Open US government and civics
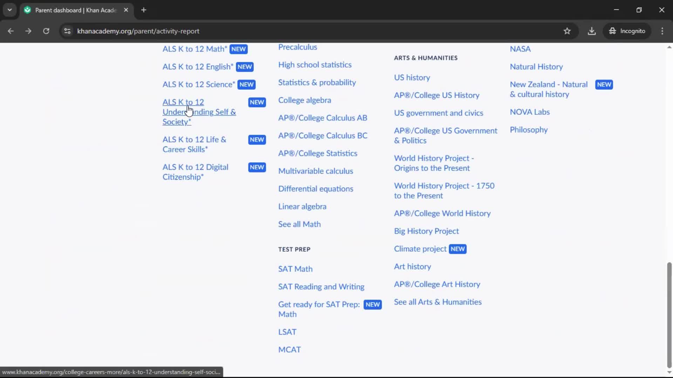 click(439, 113)
